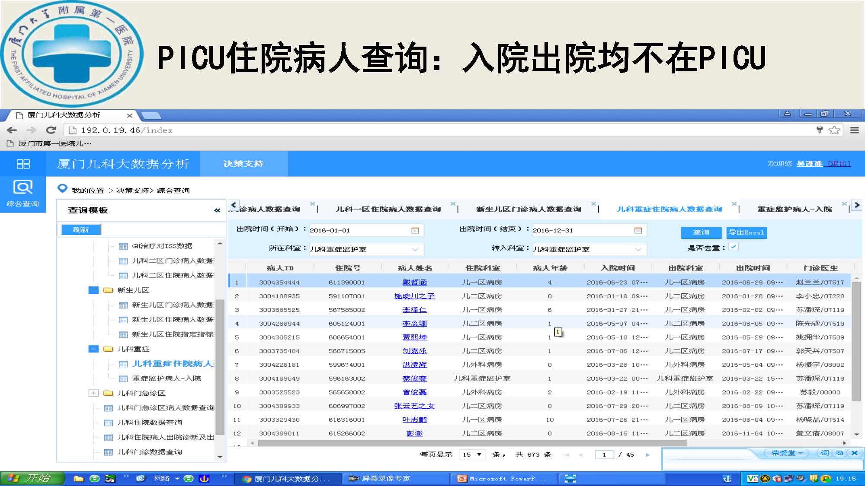Open the grid icon in the blue header
This screenshot has width=865, height=486.
click(x=23, y=164)
